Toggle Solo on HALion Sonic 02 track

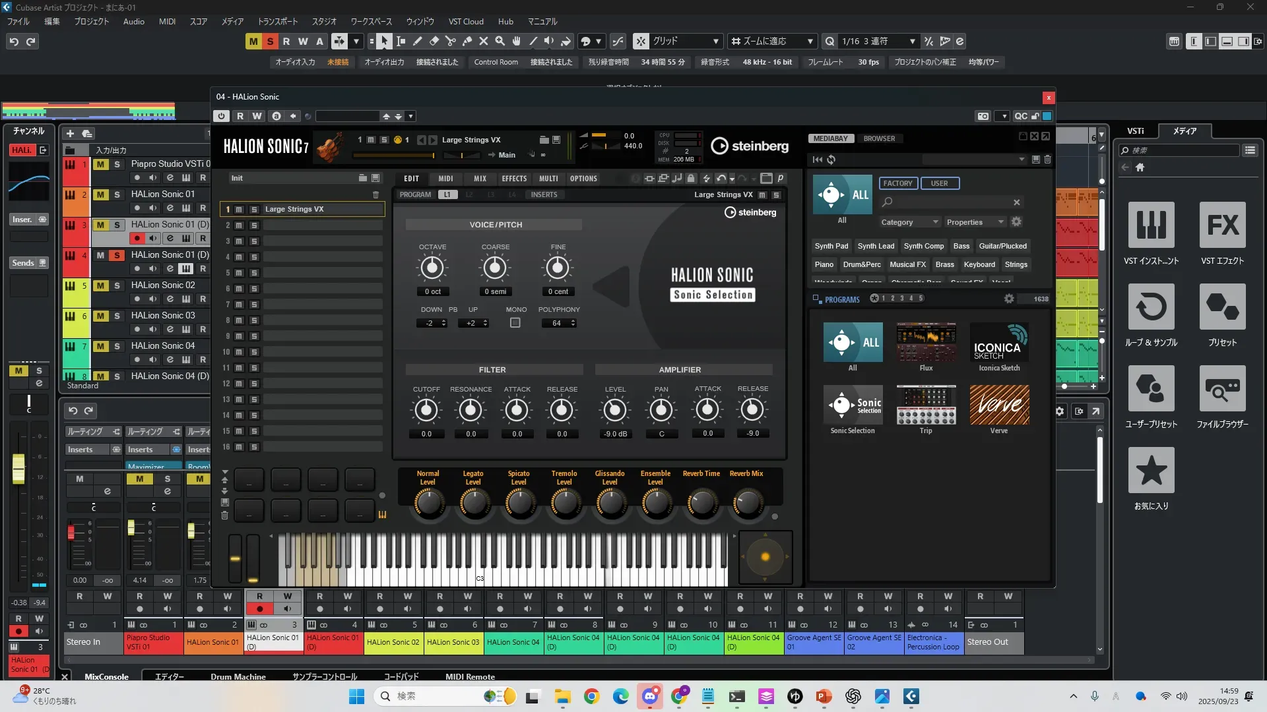tap(117, 285)
